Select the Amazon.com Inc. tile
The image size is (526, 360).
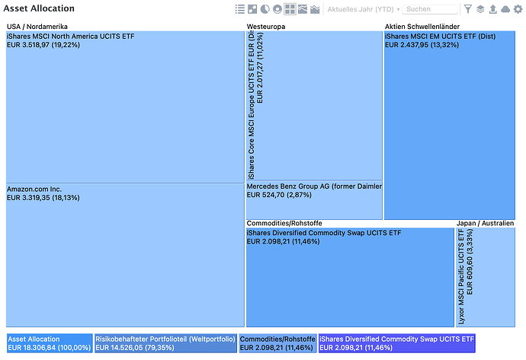[x=125, y=255]
